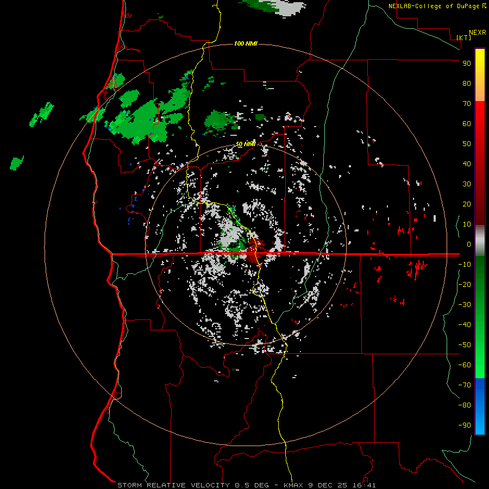489x489 pixels.
Task: Click the positive 30 scale label
Action: point(467,184)
